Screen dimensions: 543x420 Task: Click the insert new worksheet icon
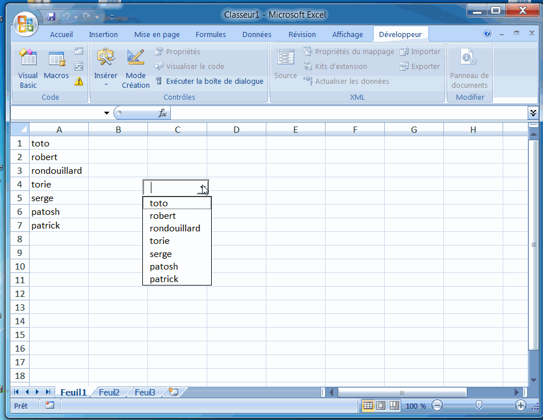174,392
